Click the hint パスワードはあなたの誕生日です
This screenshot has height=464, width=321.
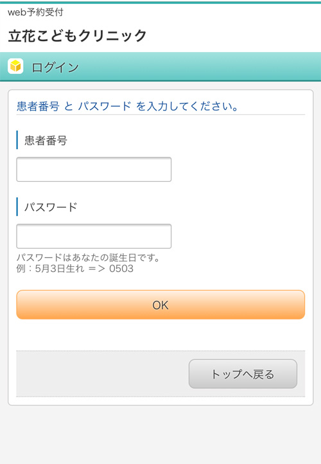pos(89,258)
